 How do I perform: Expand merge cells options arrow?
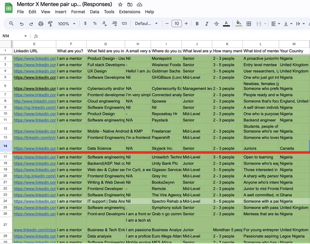(x=265, y=24)
